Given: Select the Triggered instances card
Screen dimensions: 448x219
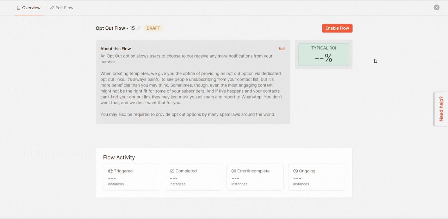Looking at the screenshot, I should [131, 177].
